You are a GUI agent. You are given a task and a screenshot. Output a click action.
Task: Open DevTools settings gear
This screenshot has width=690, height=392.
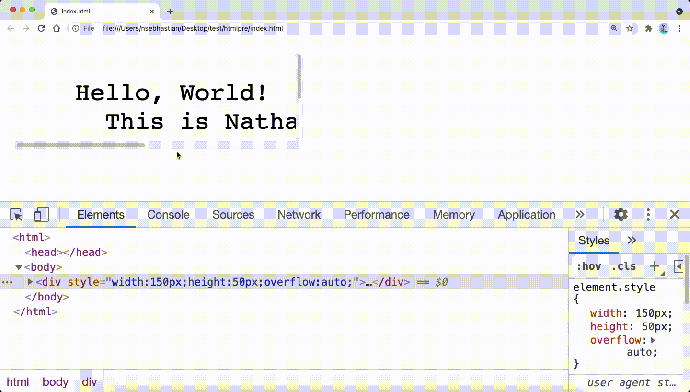[x=621, y=214]
